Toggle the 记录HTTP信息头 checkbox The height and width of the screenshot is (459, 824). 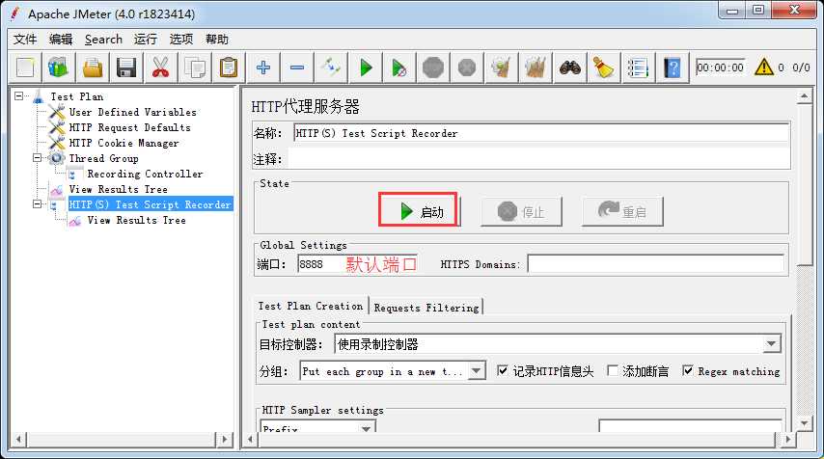click(503, 371)
